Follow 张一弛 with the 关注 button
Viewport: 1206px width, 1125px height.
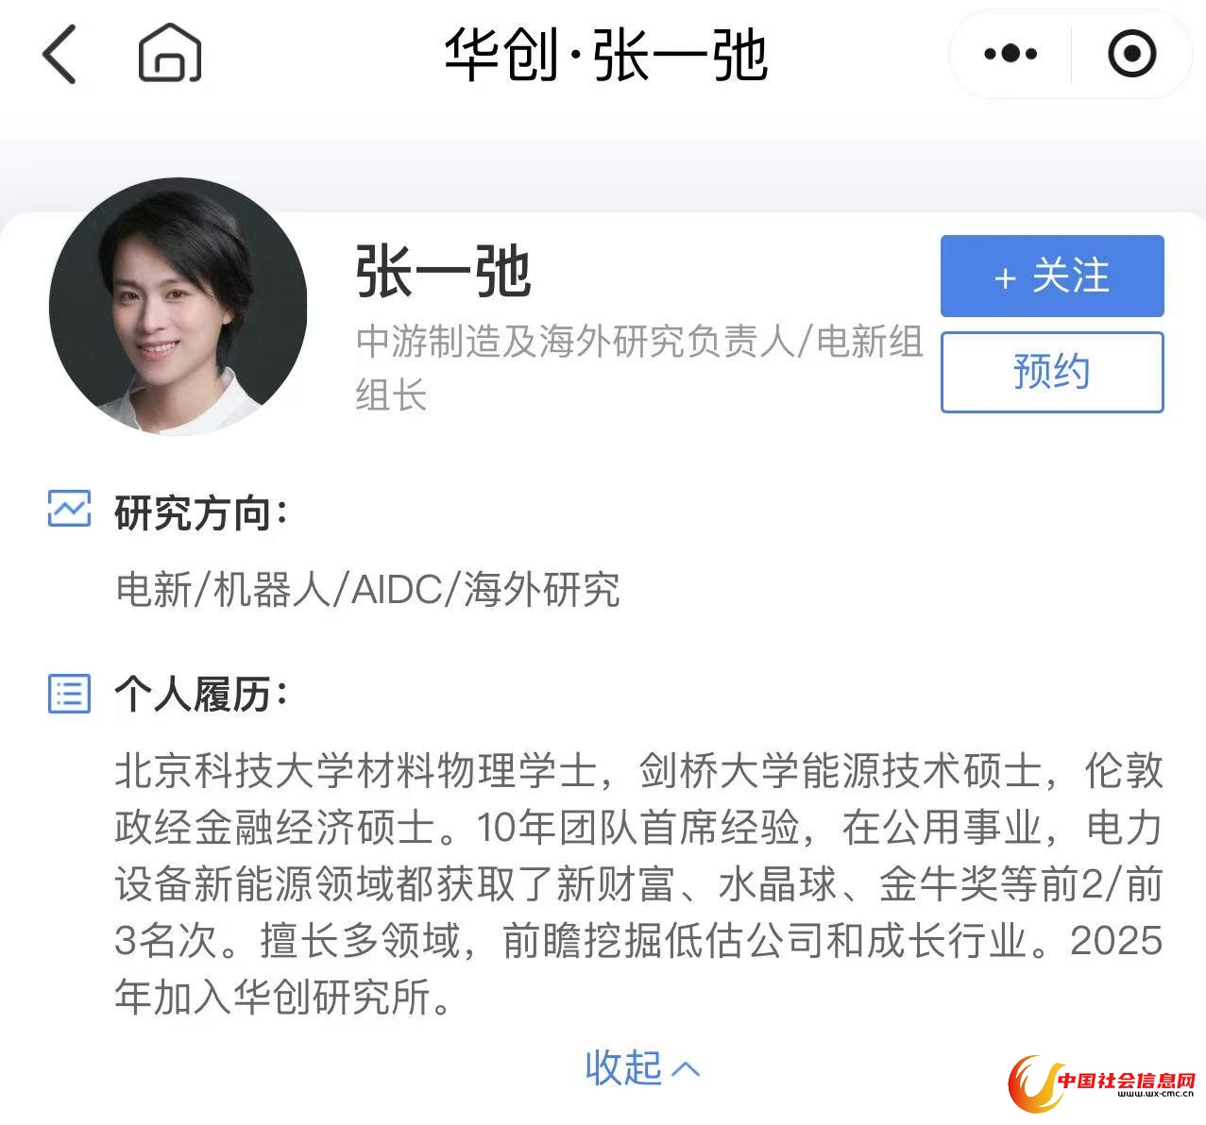[1052, 277]
